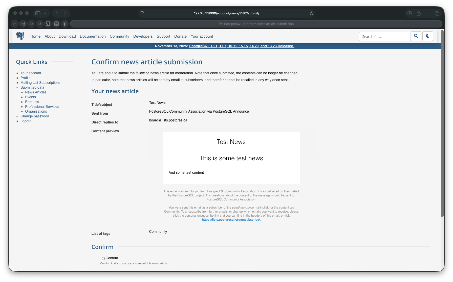Focus the 'Search for...' input field
This screenshot has width=453, height=282.
pos(384,36)
